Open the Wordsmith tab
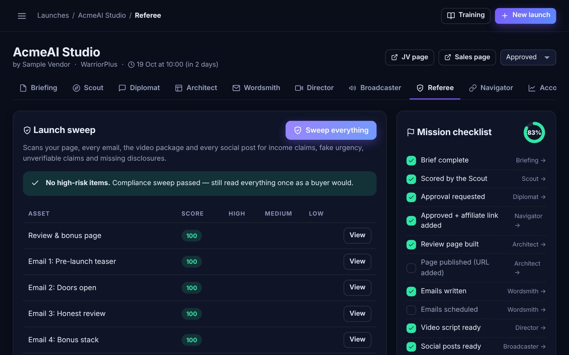 (x=256, y=88)
